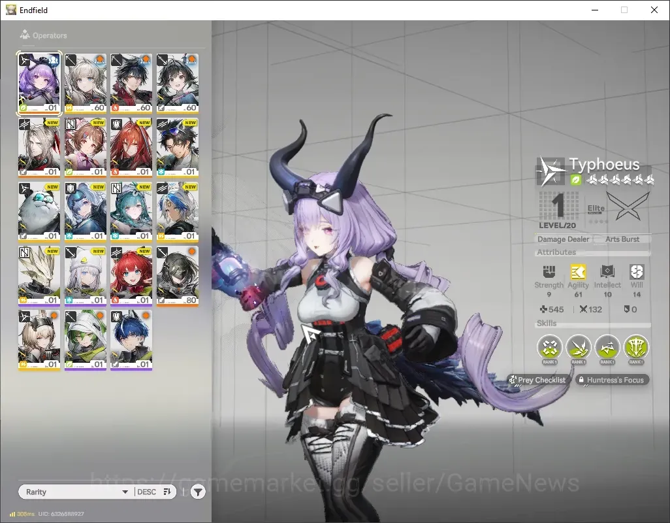This screenshot has width=670, height=523.
Task: Select the man with sunglasses on his head
Action: coord(178,148)
